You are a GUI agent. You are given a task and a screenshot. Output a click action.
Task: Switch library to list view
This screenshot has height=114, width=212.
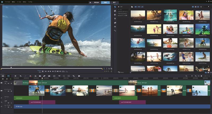point(196,7)
